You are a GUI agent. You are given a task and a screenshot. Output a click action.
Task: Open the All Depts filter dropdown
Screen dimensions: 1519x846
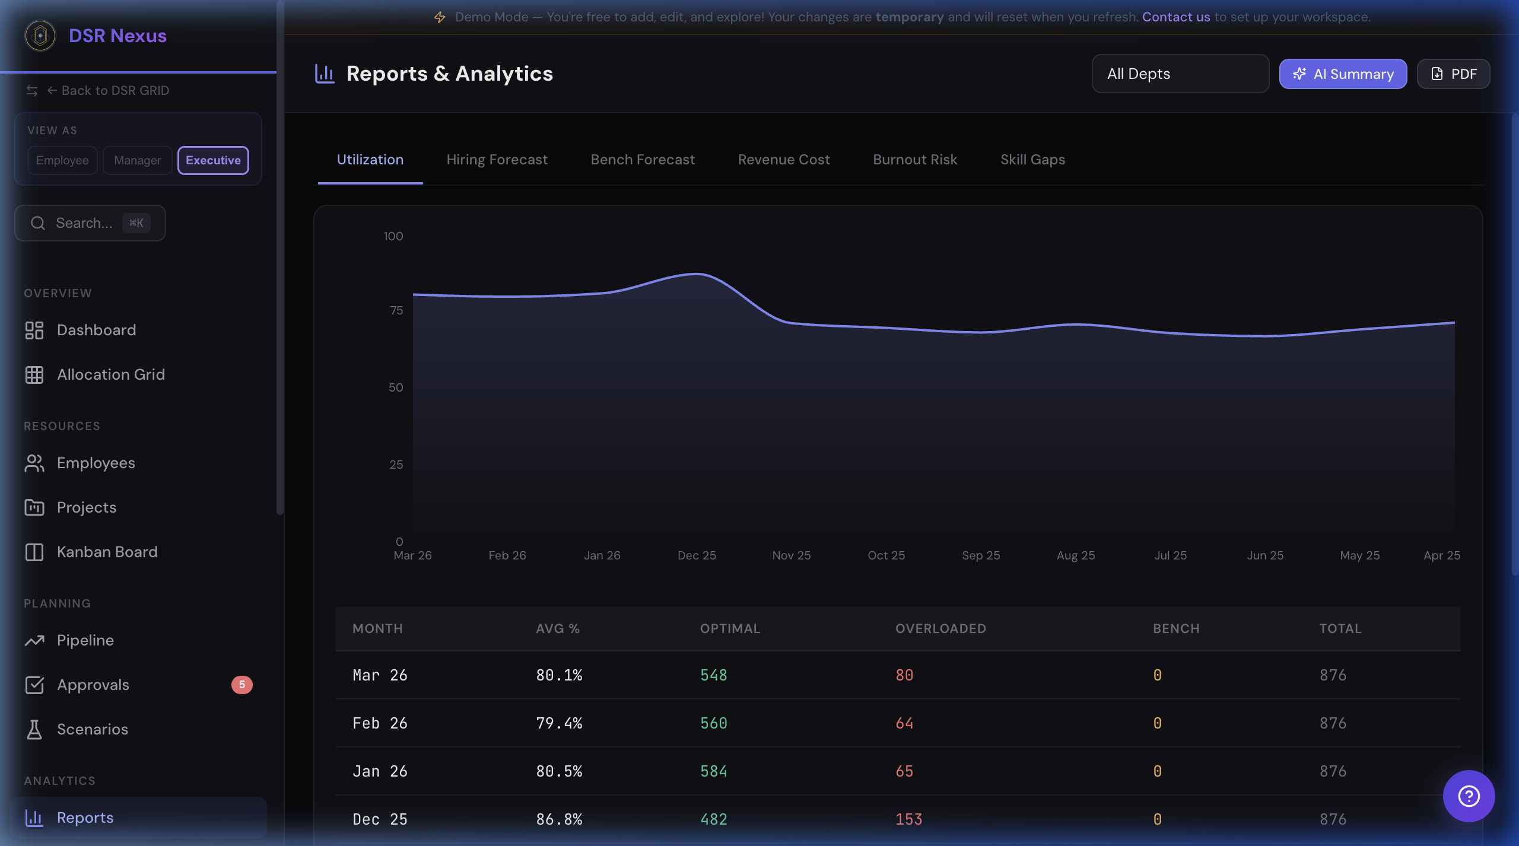pyautogui.click(x=1180, y=74)
